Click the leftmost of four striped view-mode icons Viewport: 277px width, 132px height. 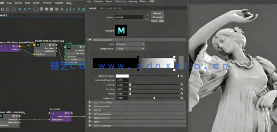tap(41, 9)
